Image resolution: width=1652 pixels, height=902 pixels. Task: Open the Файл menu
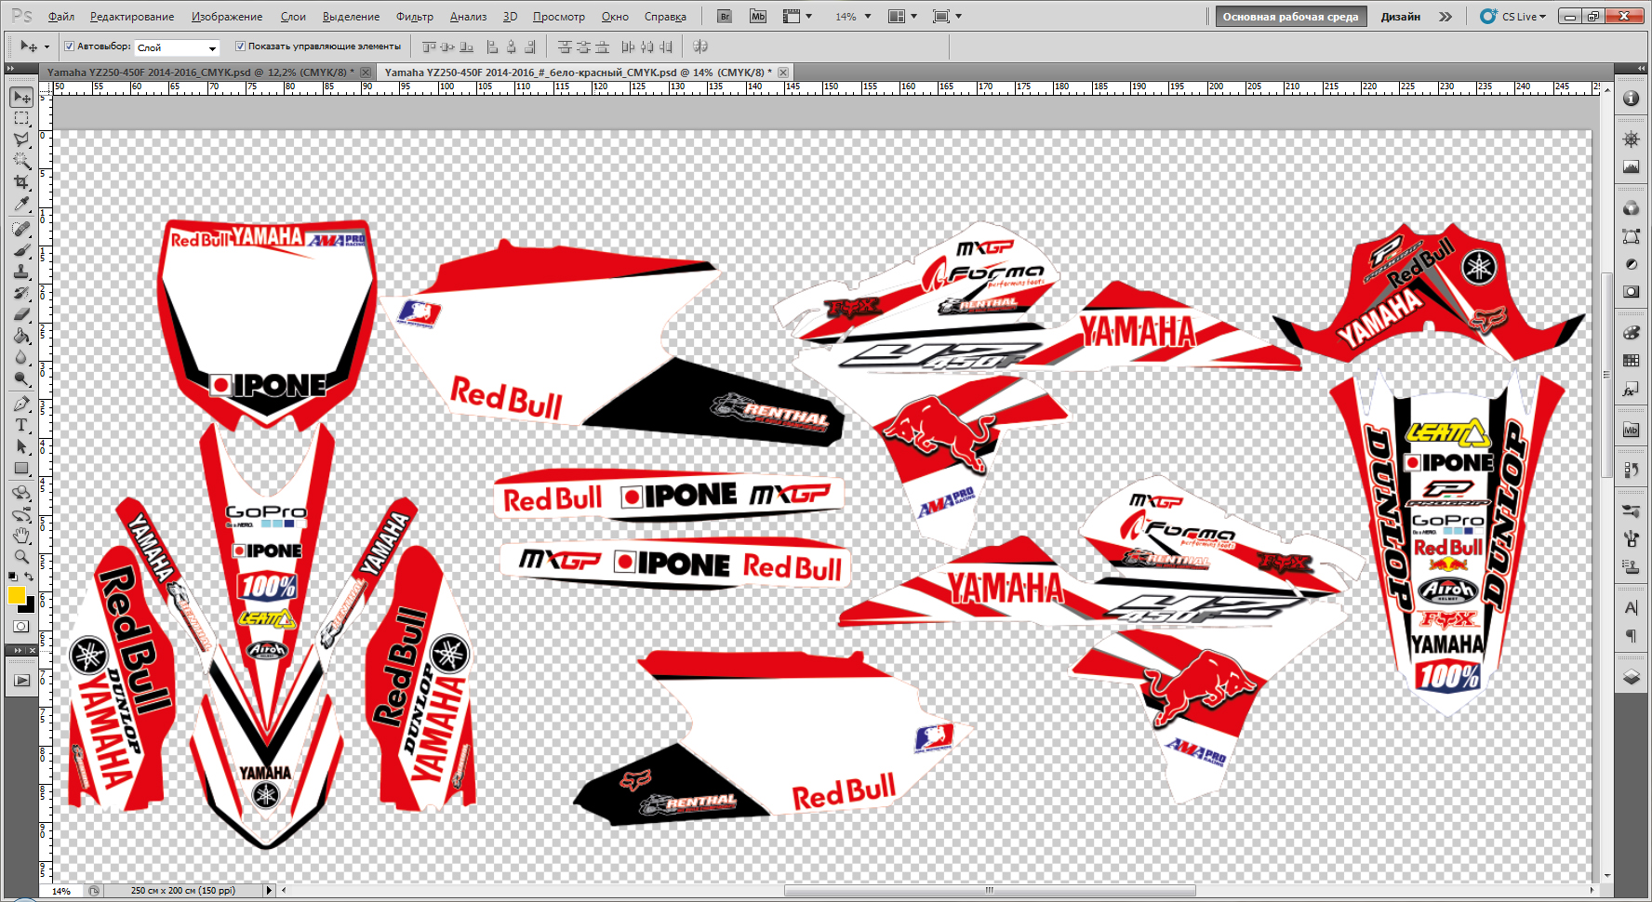61,17
